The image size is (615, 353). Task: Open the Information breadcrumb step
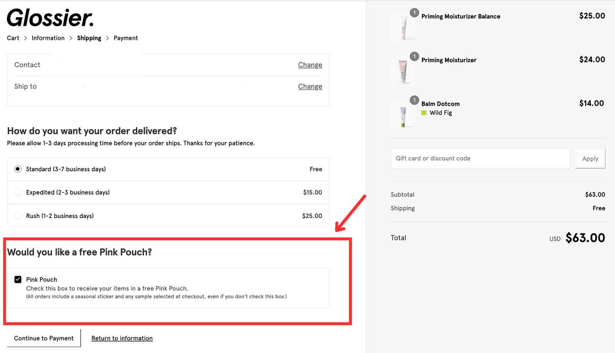(x=48, y=38)
